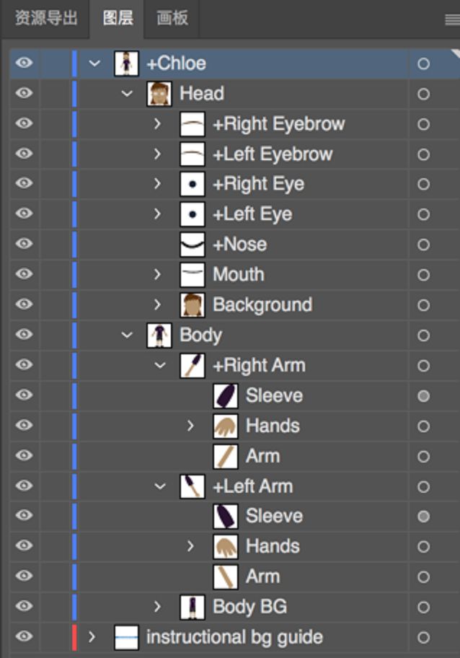Toggle visibility of instructional bg guide layer
The image size is (460, 658).
coord(25,636)
